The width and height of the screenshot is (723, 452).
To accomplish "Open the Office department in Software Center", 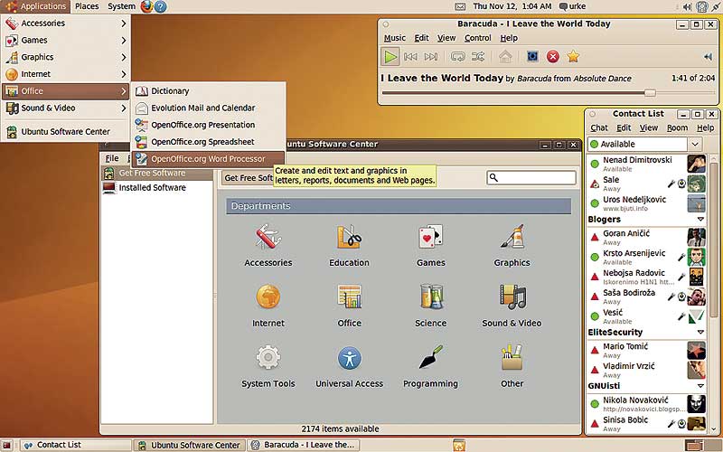I will coord(349,306).
